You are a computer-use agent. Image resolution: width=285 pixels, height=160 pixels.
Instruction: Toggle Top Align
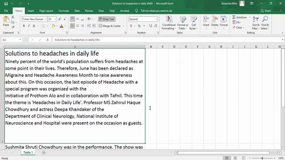click(x=72, y=19)
